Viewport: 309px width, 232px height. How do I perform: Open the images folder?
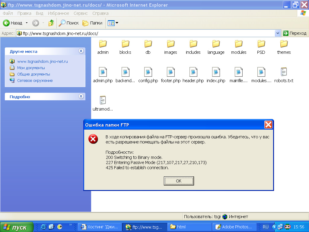[171, 44]
